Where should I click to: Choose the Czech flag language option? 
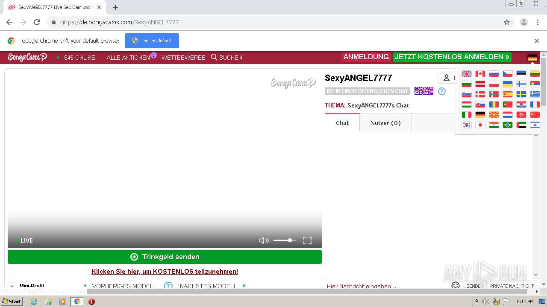pos(508,74)
